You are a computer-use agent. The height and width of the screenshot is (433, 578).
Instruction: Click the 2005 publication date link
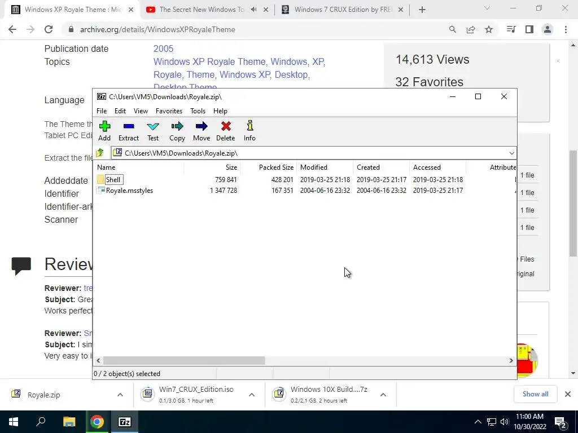[163, 48]
